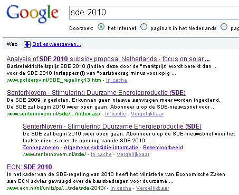Click the 'Web' label in the results bar
This screenshot has height=195, width=239.
click(x=12, y=44)
